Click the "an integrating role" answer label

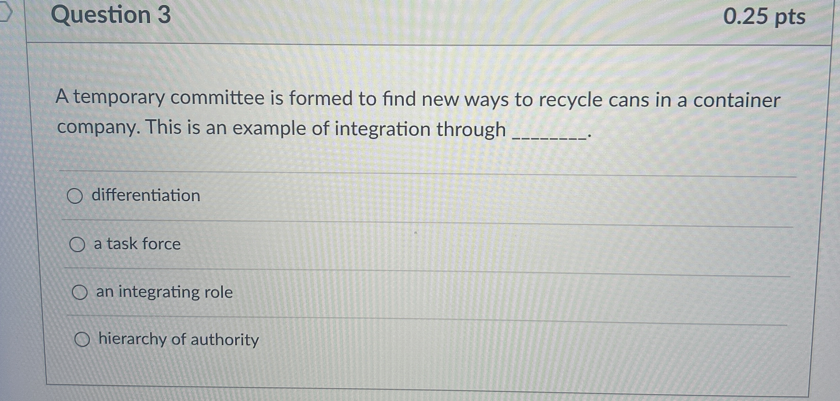(x=163, y=292)
